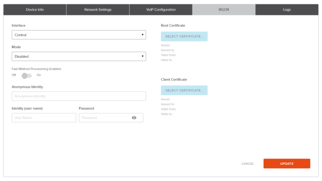The image size is (322, 181).
Task: Switch to the Network Settings tab
Action: [98, 10]
